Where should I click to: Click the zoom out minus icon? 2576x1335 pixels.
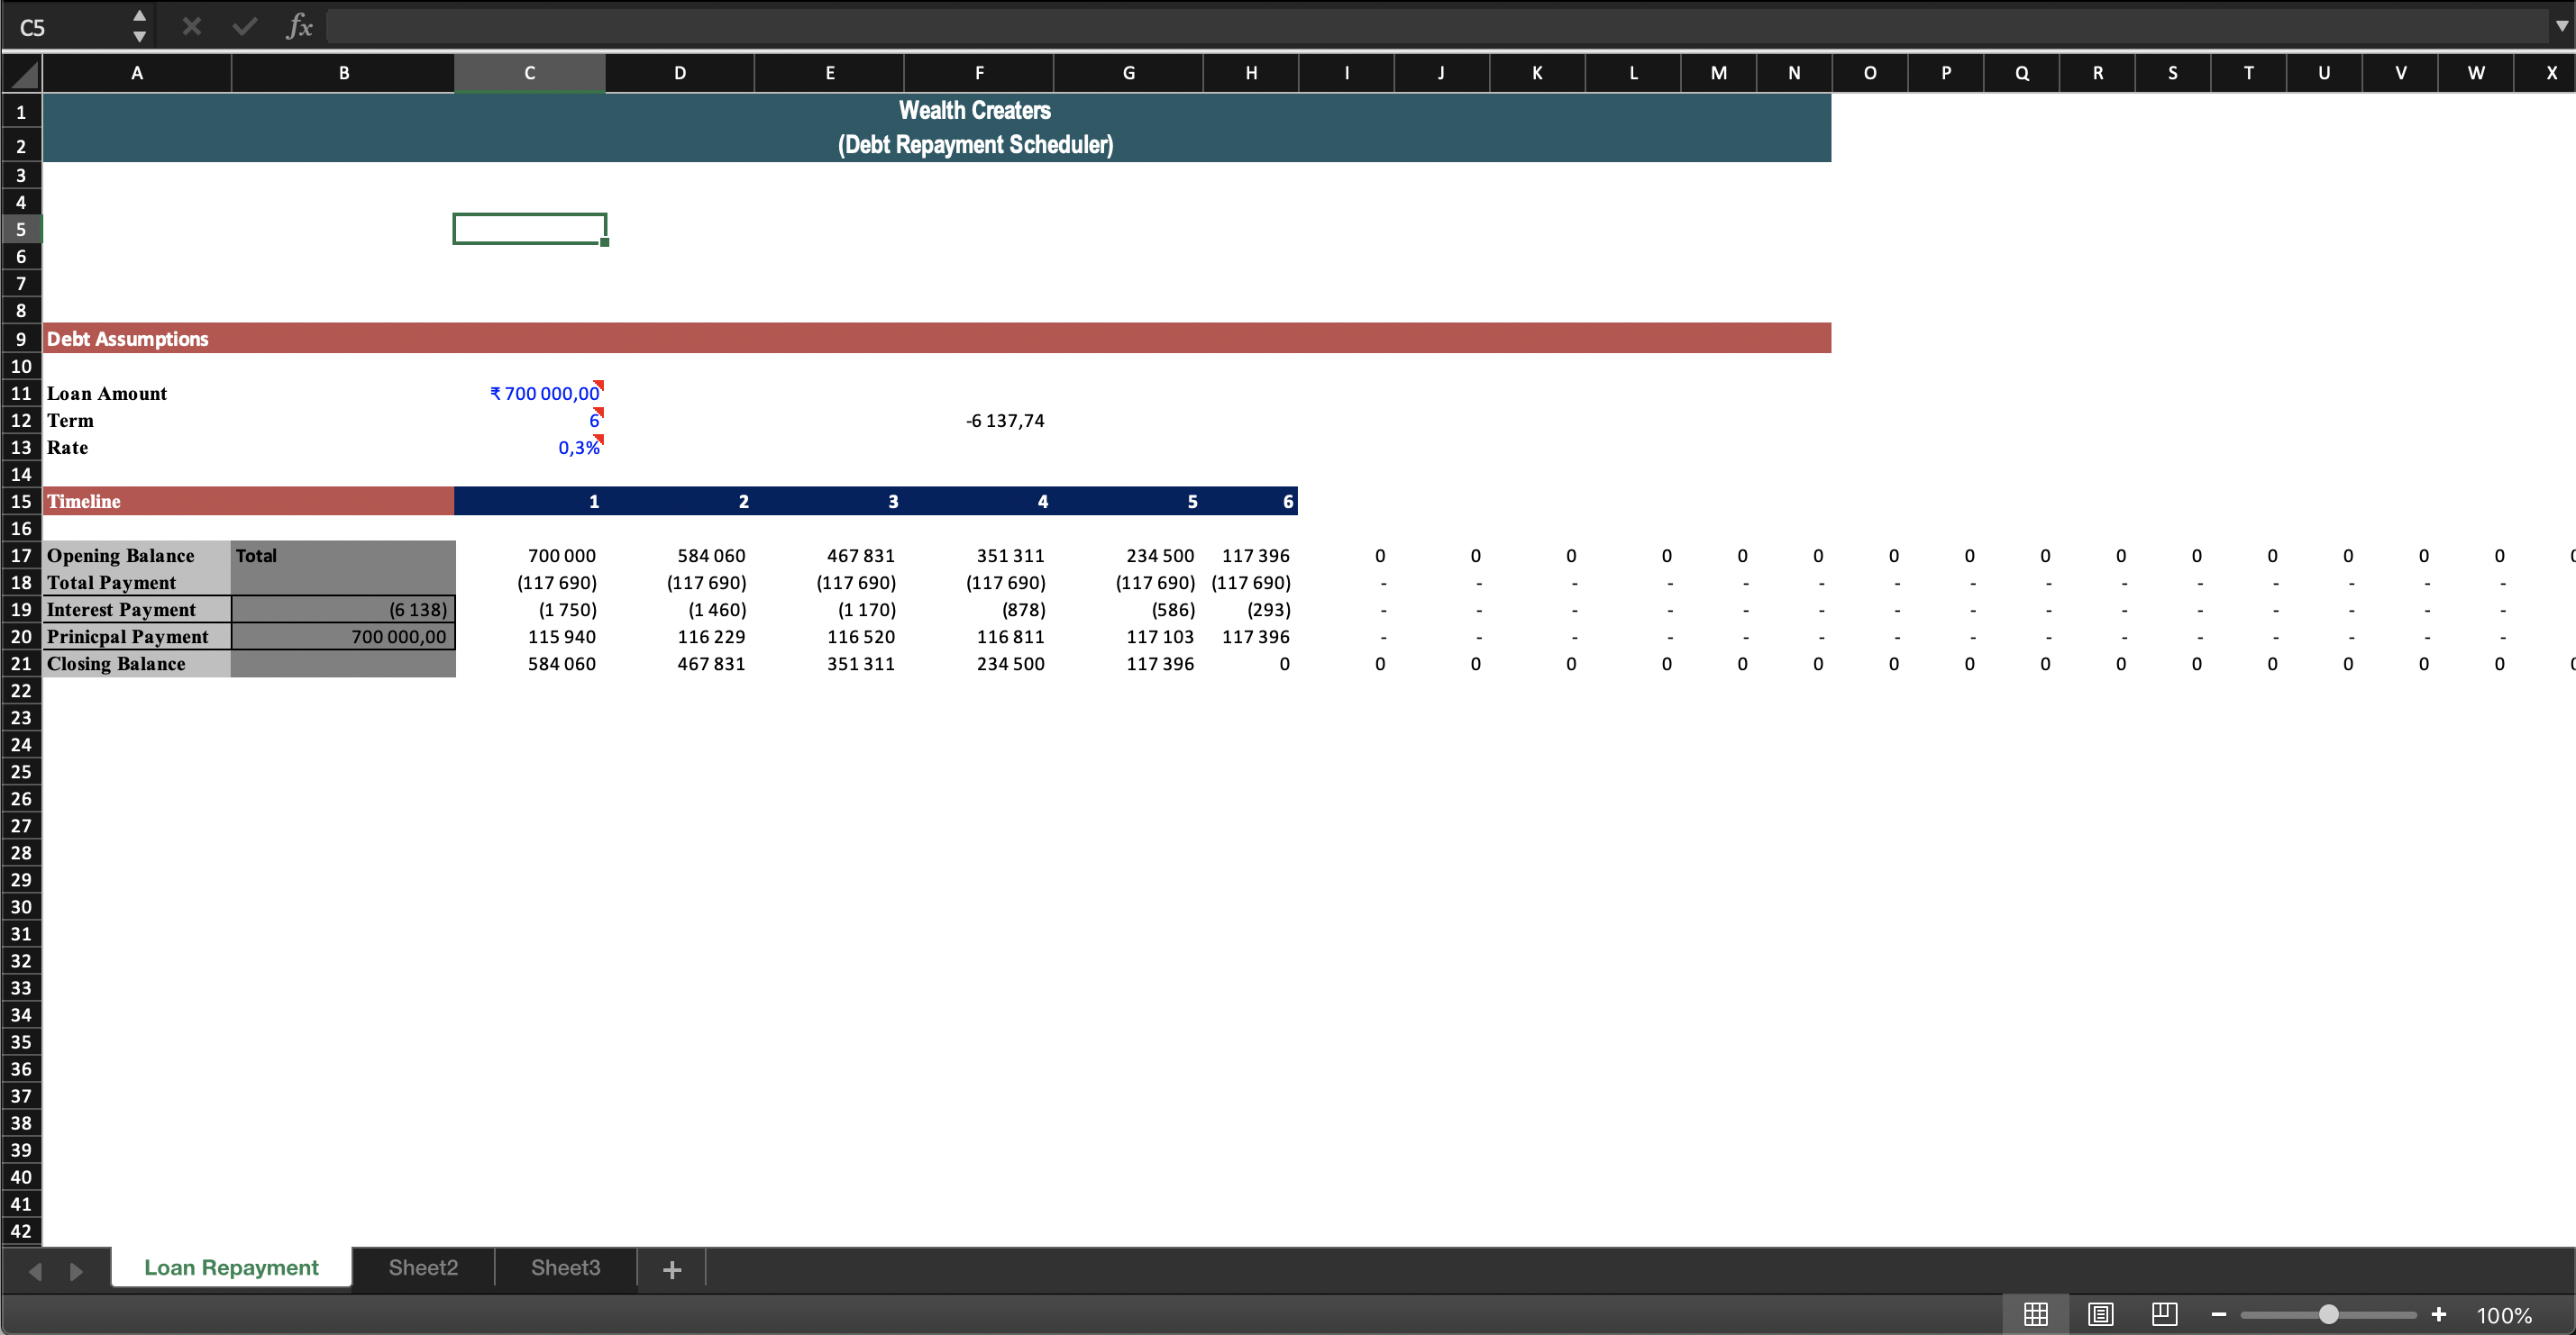pyautogui.click(x=2218, y=1315)
